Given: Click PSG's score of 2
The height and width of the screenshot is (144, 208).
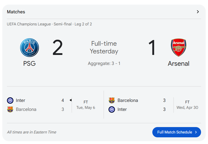Looking at the screenshot, I should (57, 47).
